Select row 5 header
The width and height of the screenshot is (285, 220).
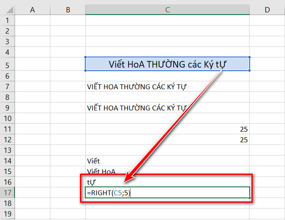pos(8,64)
